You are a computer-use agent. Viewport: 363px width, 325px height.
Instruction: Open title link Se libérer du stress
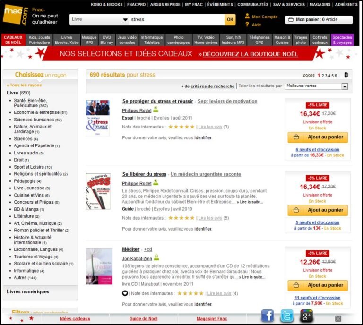click(x=144, y=174)
